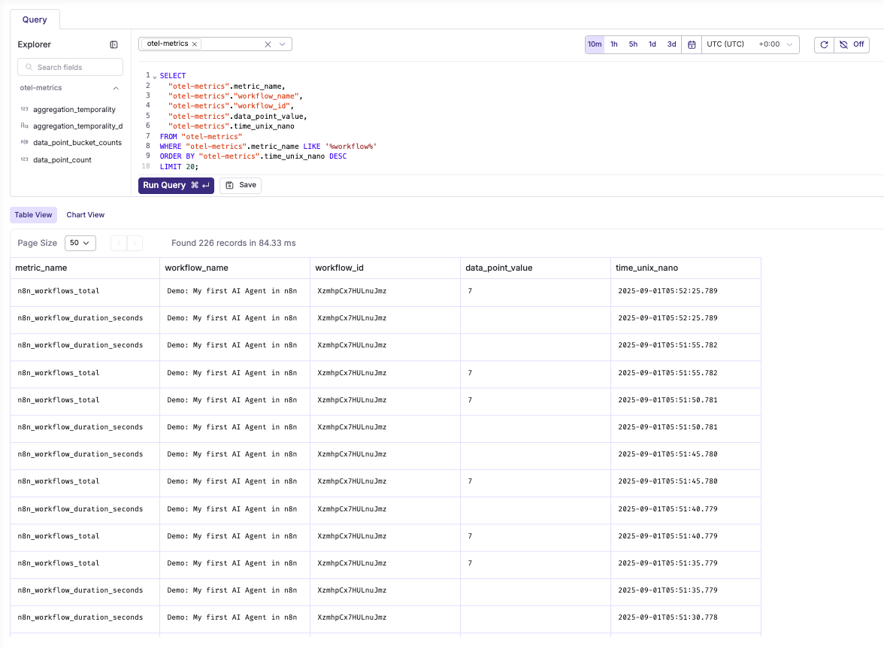Click the 'Found 226 records' status text
The image size is (884, 649).
[233, 243]
